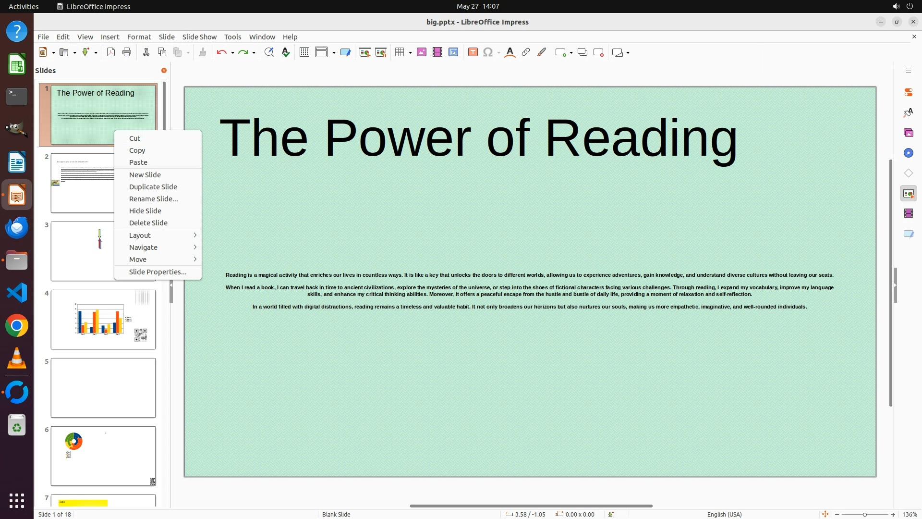The width and height of the screenshot is (922, 519).
Task: Click the Insert Hyperlink icon
Action: [x=526, y=52]
